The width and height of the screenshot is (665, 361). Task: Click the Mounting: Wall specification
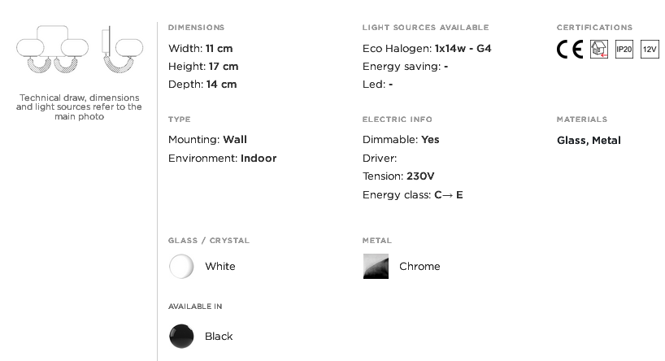coord(207,140)
